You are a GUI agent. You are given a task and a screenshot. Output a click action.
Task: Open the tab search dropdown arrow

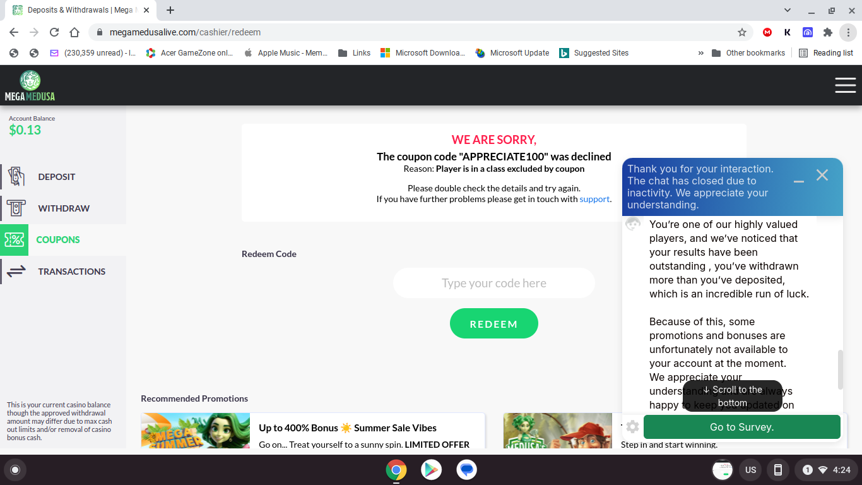pos(788,10)
